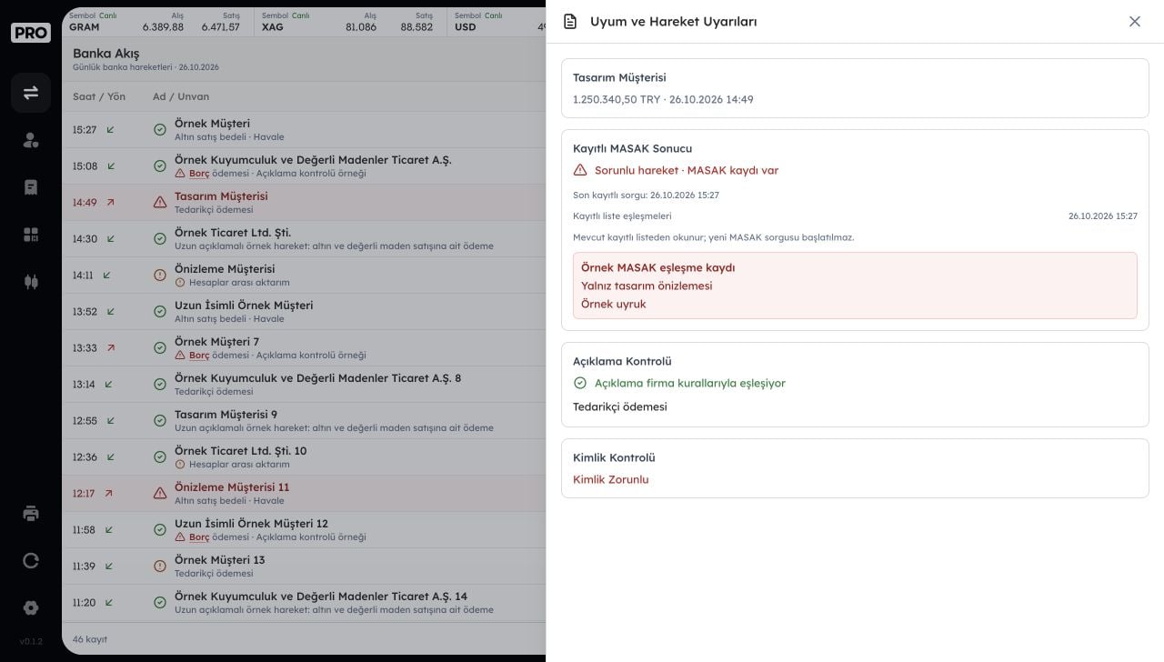The image size is (1164, 662).
Task: Click warning icon on Tasarım Müşterisi row
Action: point(160,202)
